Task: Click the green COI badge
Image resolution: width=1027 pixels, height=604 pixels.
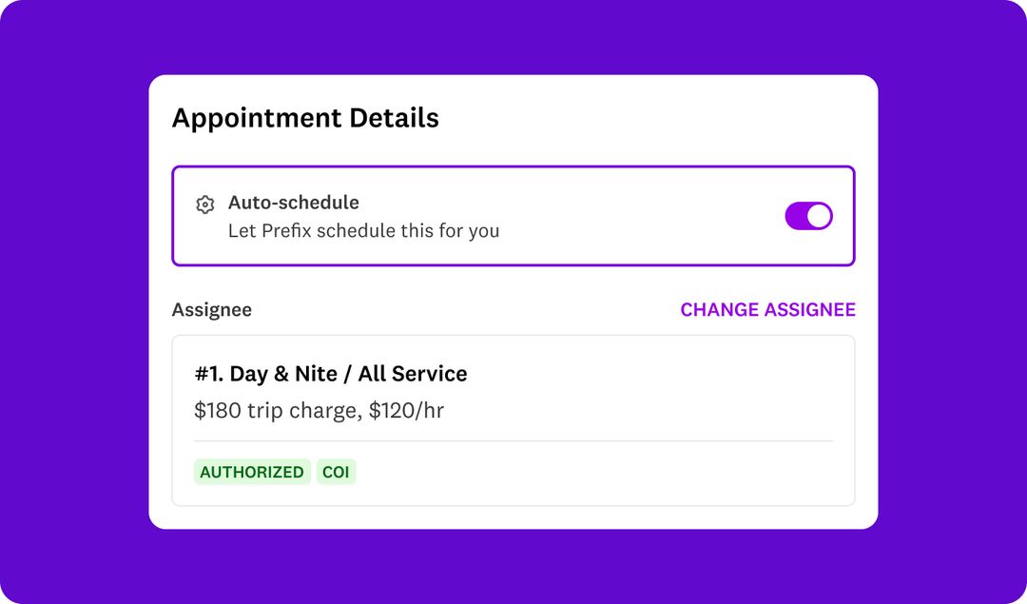Action: (x=336, y=472)
